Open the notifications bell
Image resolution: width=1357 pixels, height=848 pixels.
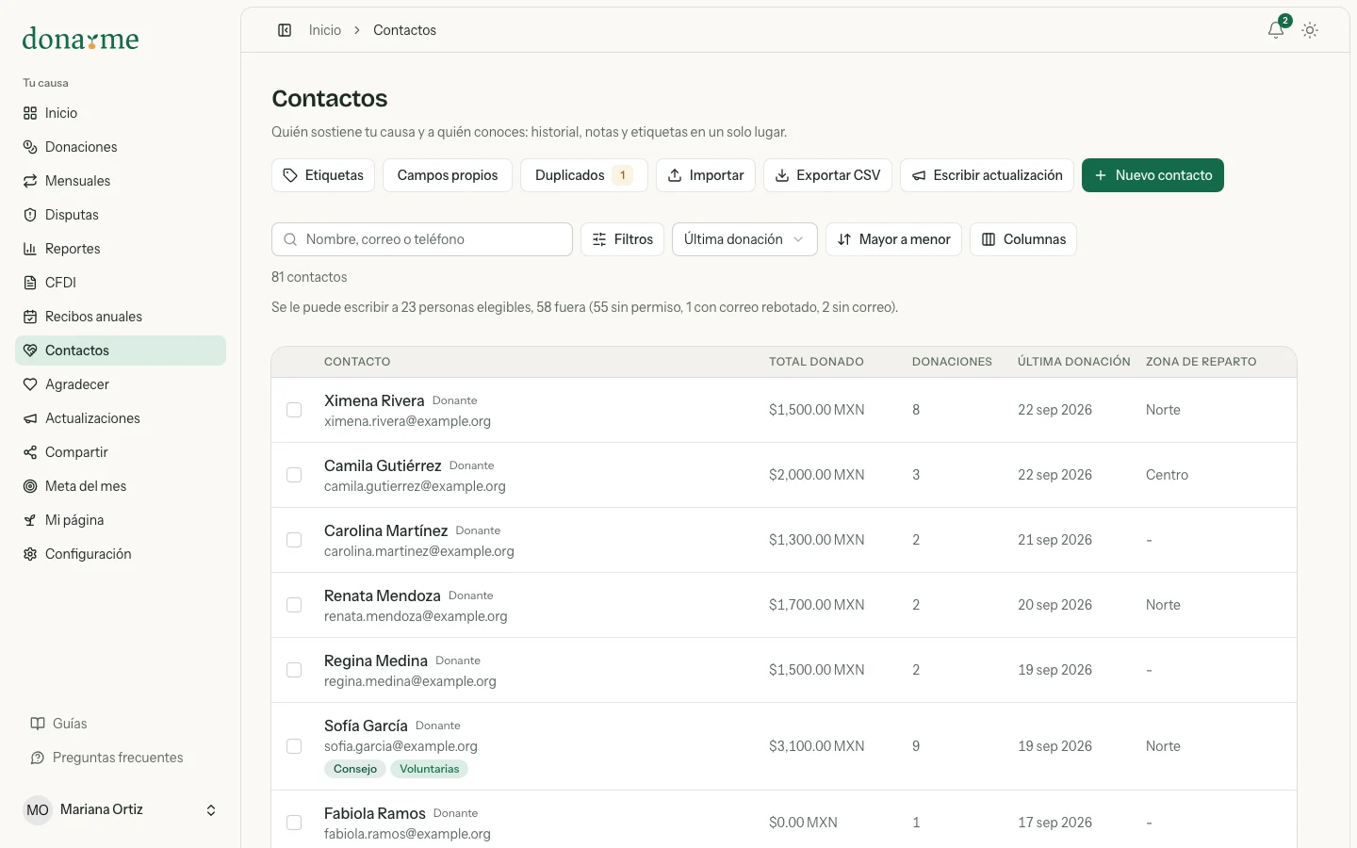click(1276, 30)
